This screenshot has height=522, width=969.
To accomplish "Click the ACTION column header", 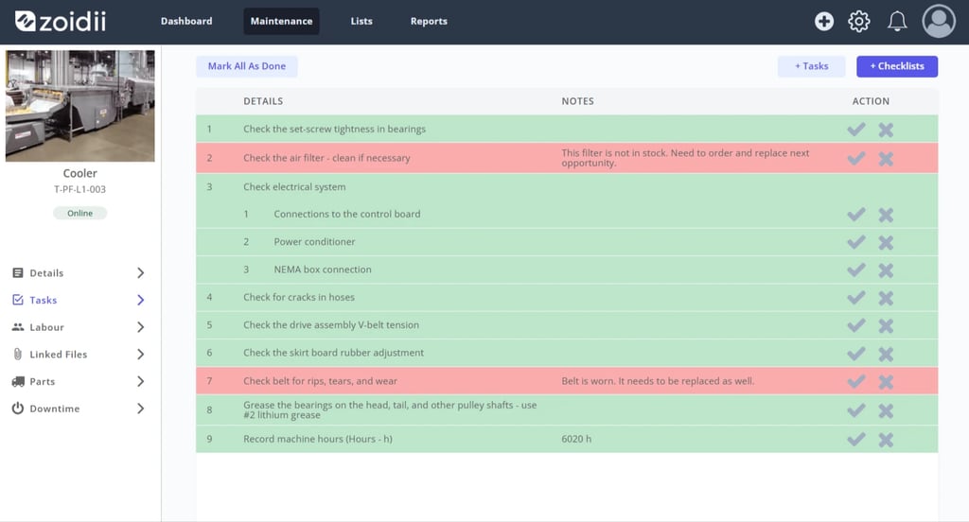I will point(871,101).
